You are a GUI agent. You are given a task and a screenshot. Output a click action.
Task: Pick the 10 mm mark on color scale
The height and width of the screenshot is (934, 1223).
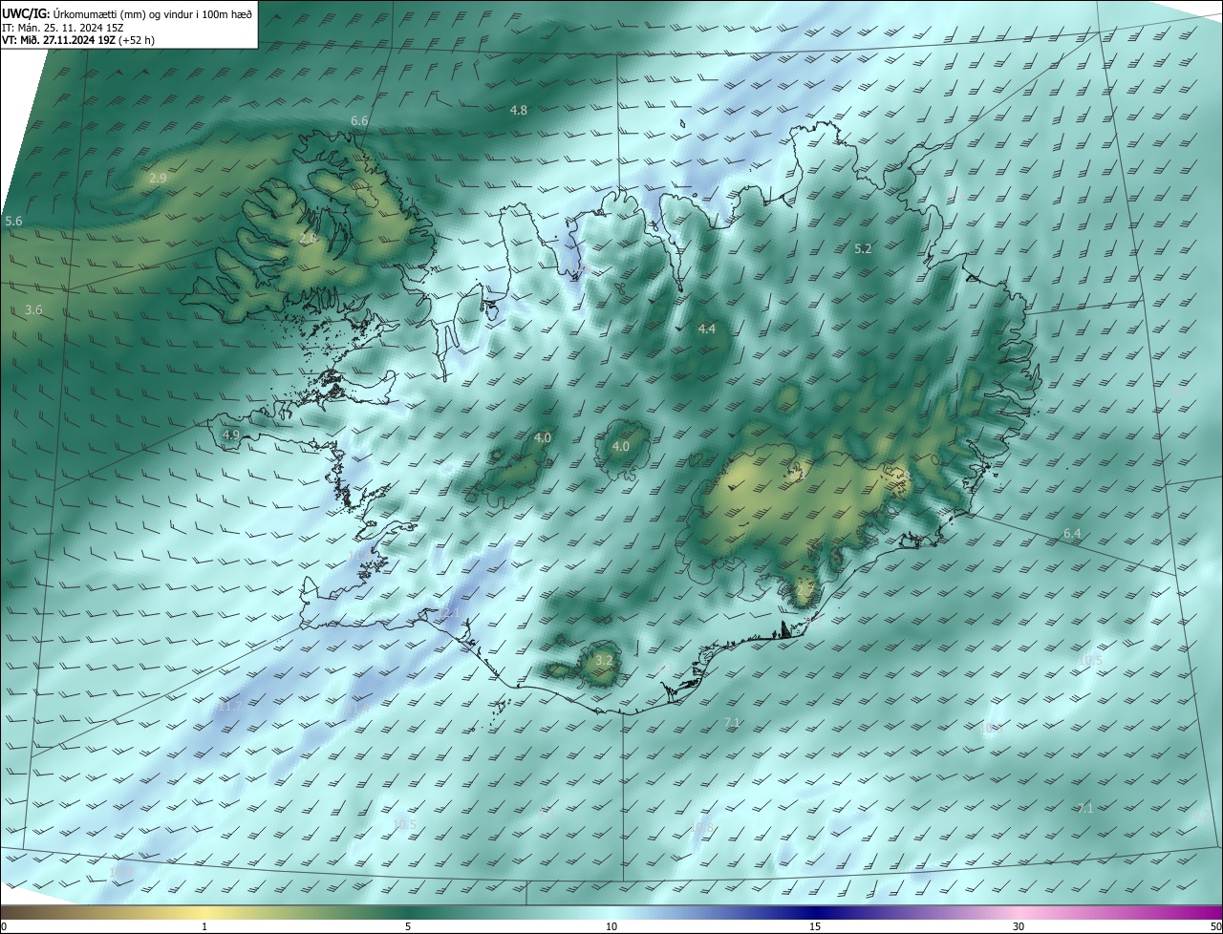click(x=611, y=926)
